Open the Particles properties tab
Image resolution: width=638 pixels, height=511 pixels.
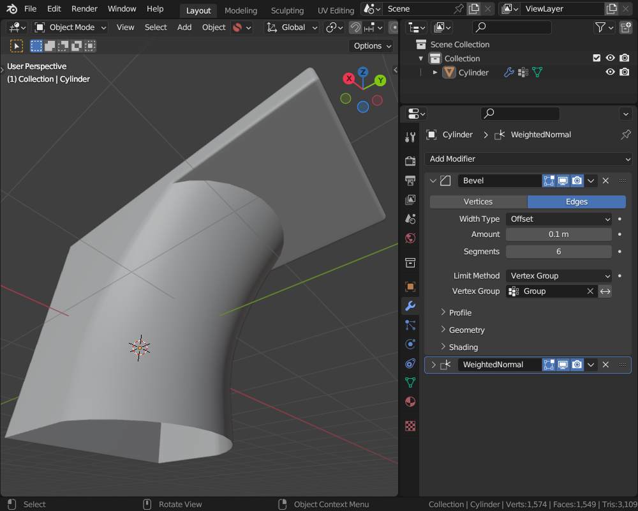[410, 324]
